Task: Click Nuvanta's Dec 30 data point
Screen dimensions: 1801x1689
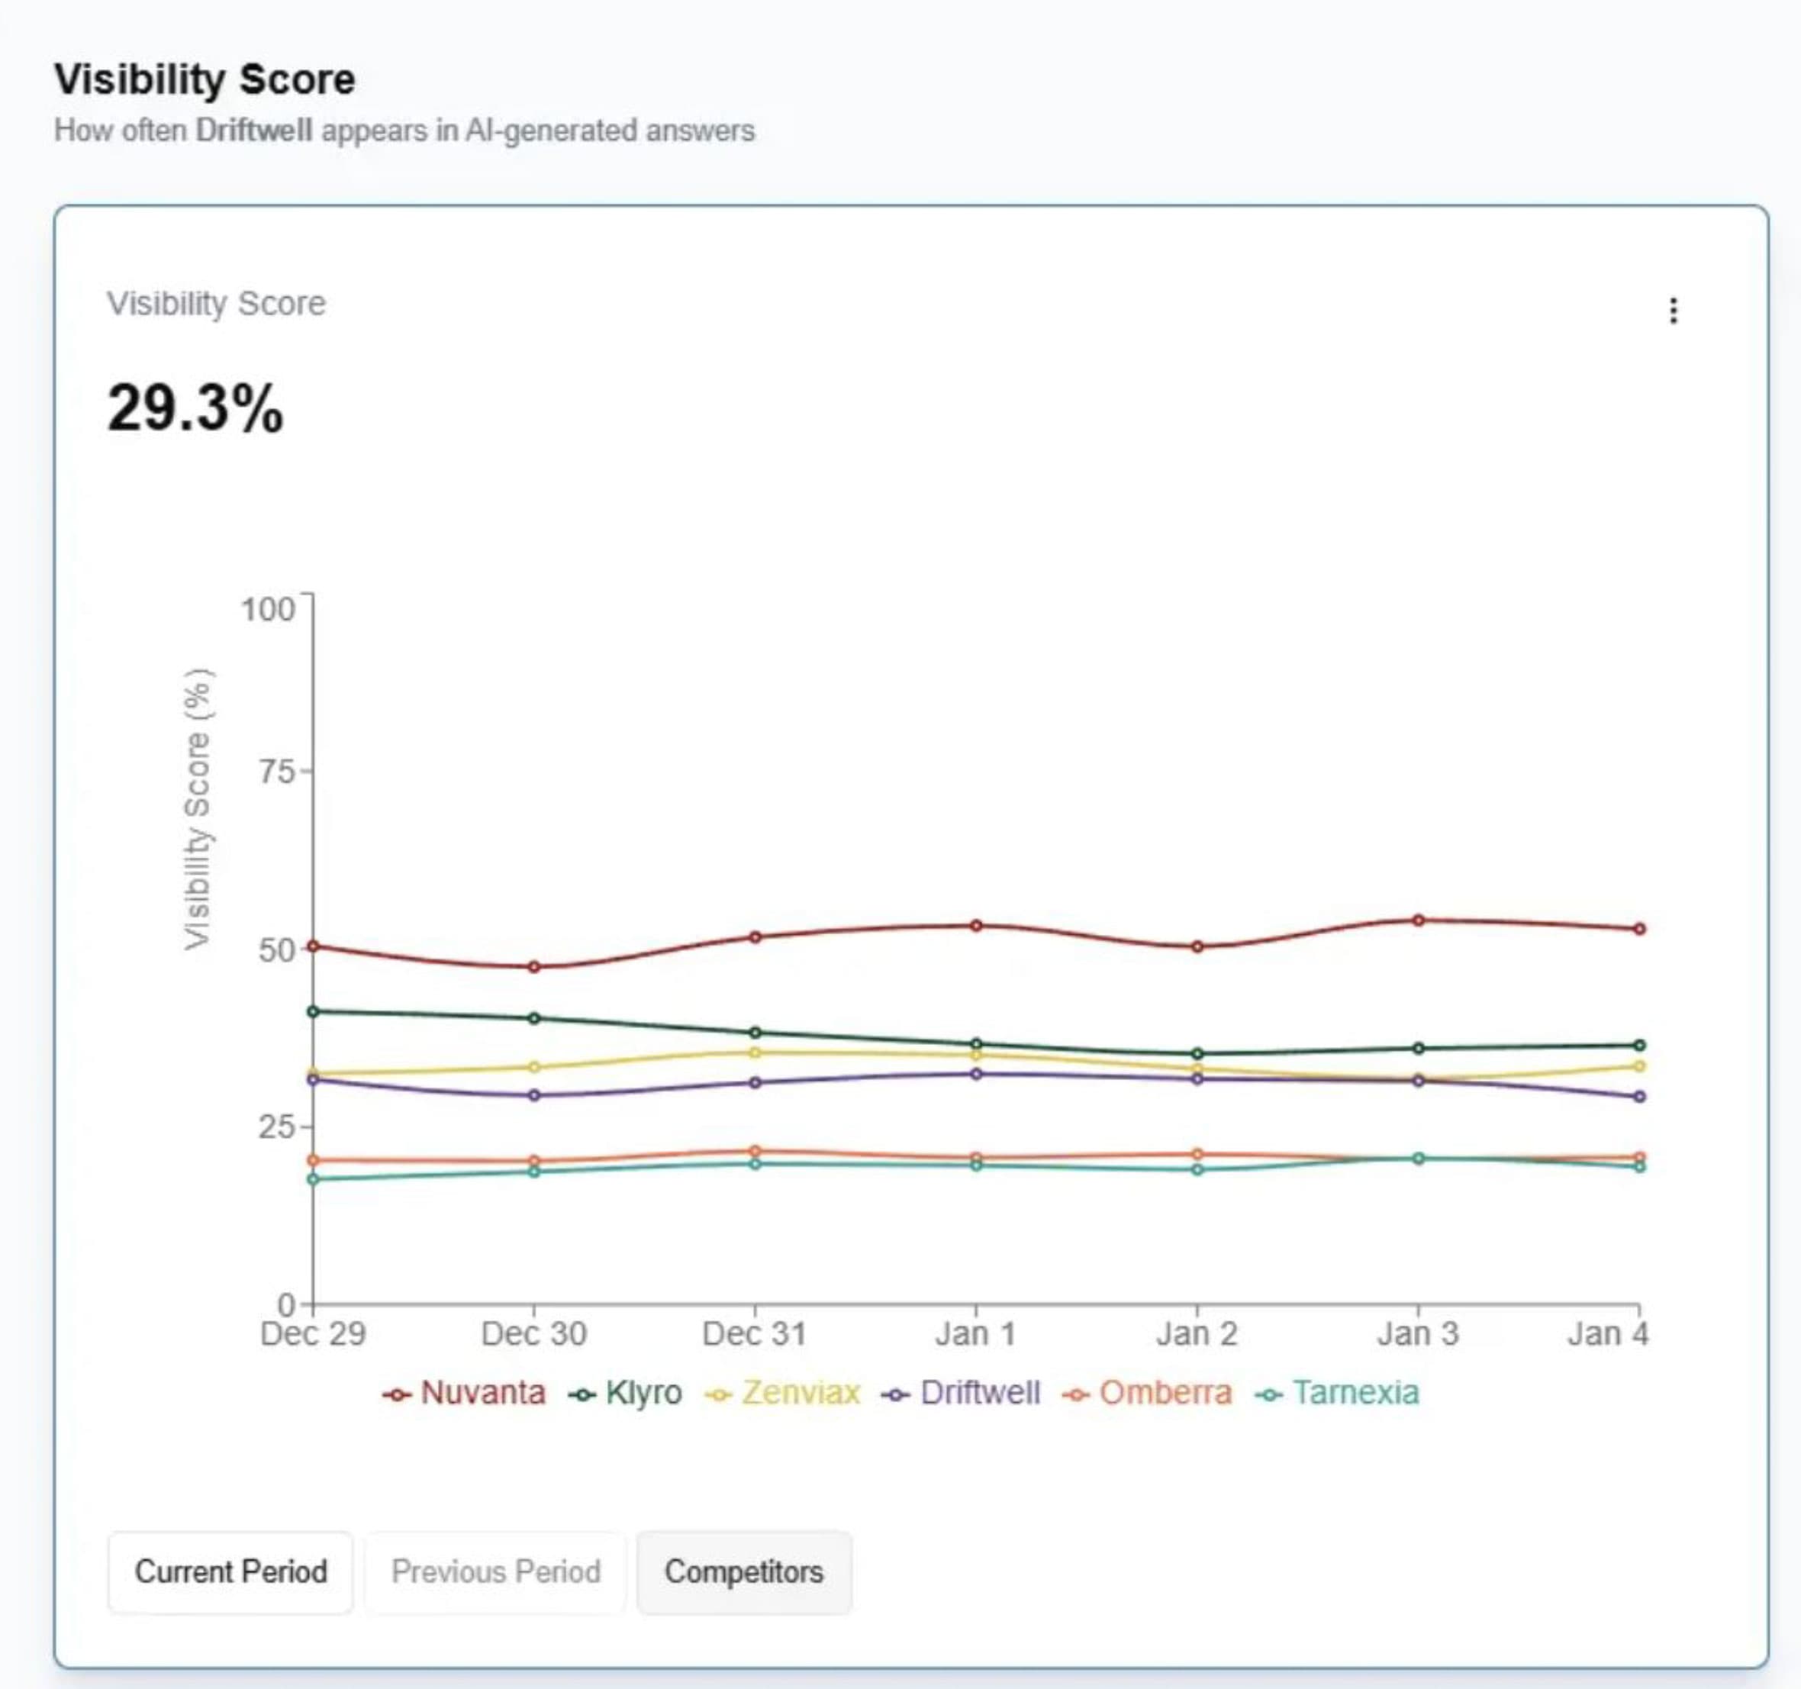Action: pyautogui.click(x=533, y=967)
